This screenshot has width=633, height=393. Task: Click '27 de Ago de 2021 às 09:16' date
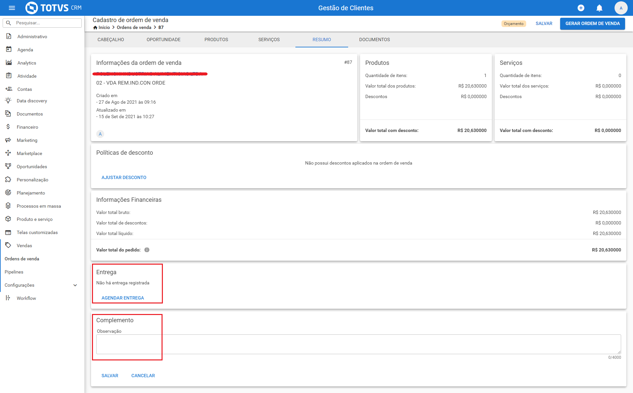[127, 102]
